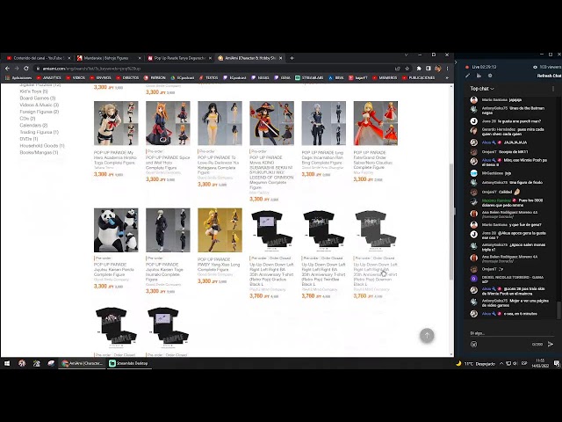Toggle the viewer count eye icon

[x=535, y=67]
